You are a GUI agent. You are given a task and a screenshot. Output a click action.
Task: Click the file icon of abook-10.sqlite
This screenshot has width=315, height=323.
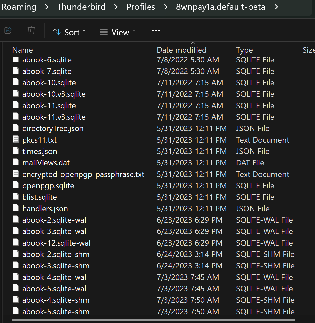[16, 82]
